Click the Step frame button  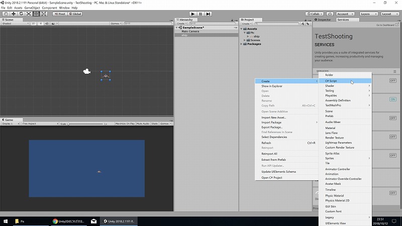click(208, 14)
